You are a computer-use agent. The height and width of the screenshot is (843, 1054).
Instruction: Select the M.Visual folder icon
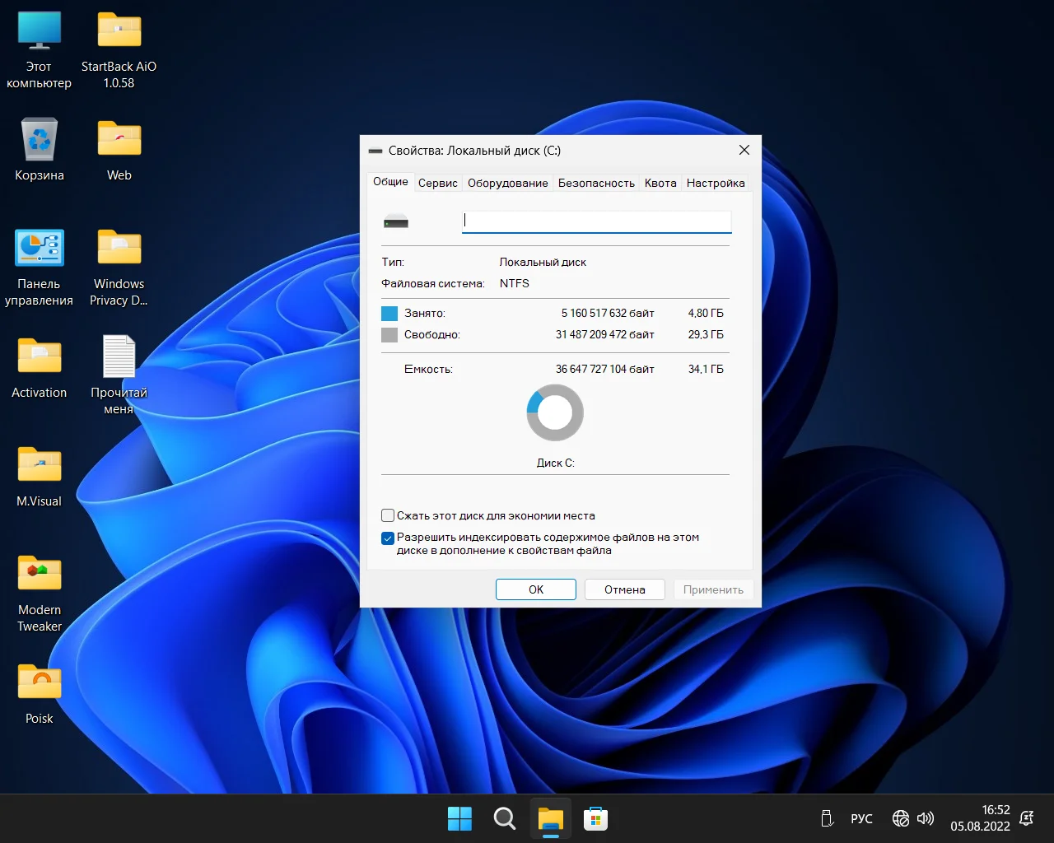click(39, 476)
